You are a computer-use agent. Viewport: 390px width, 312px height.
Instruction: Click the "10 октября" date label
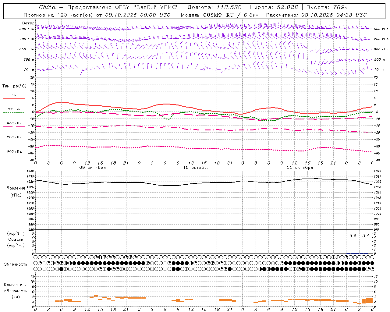click(196, 168)
